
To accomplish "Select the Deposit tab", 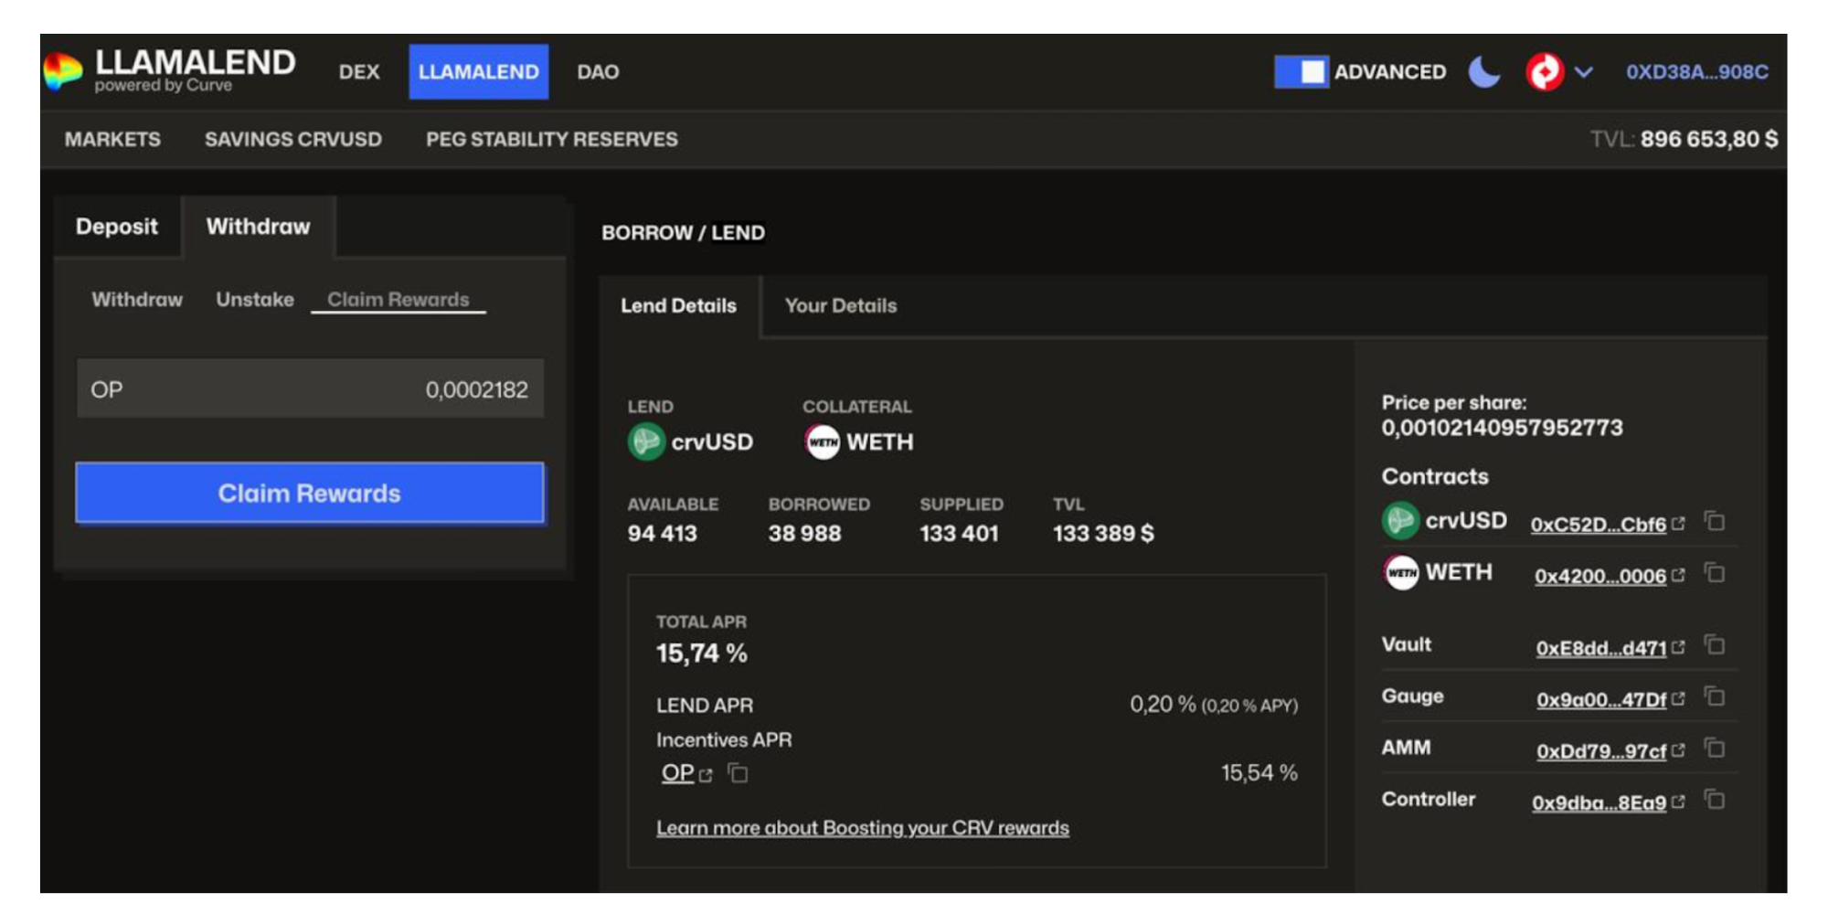I will [116, 227].
